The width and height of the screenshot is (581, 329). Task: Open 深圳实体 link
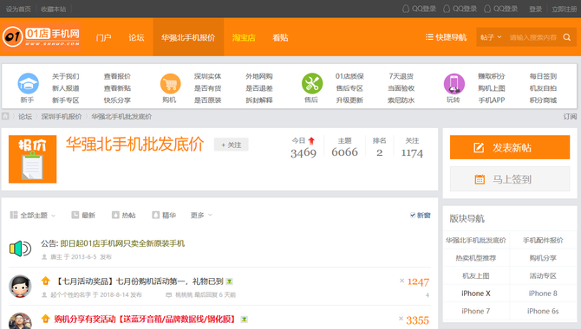click(x=207, y=76)
